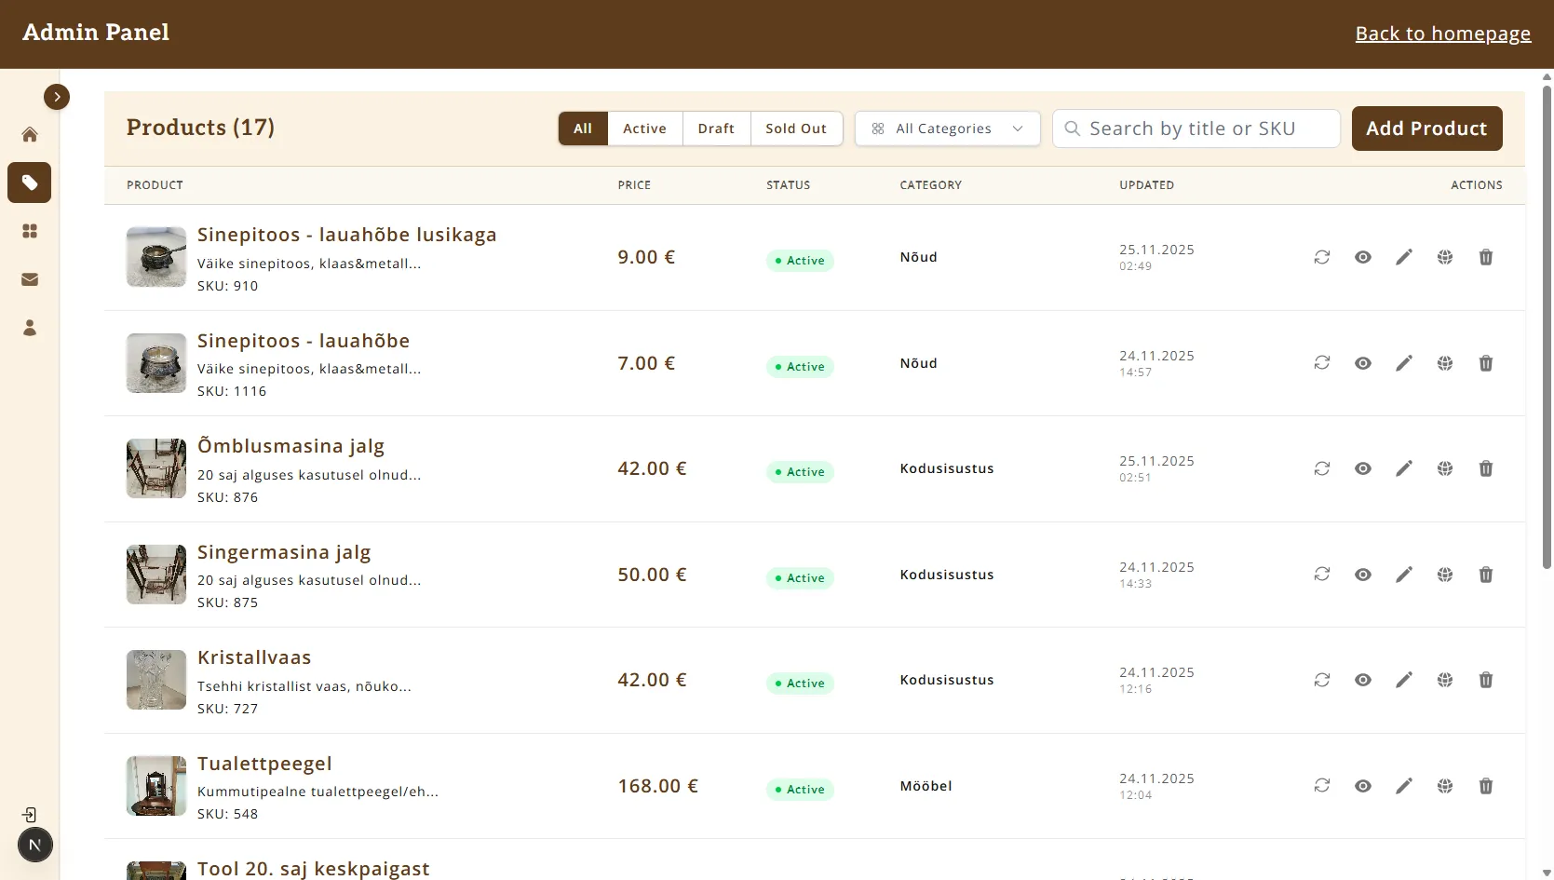Select the Products tag icon in sidebar
The width and height of the screenshot is (1554, 880).
click(29, 183)
